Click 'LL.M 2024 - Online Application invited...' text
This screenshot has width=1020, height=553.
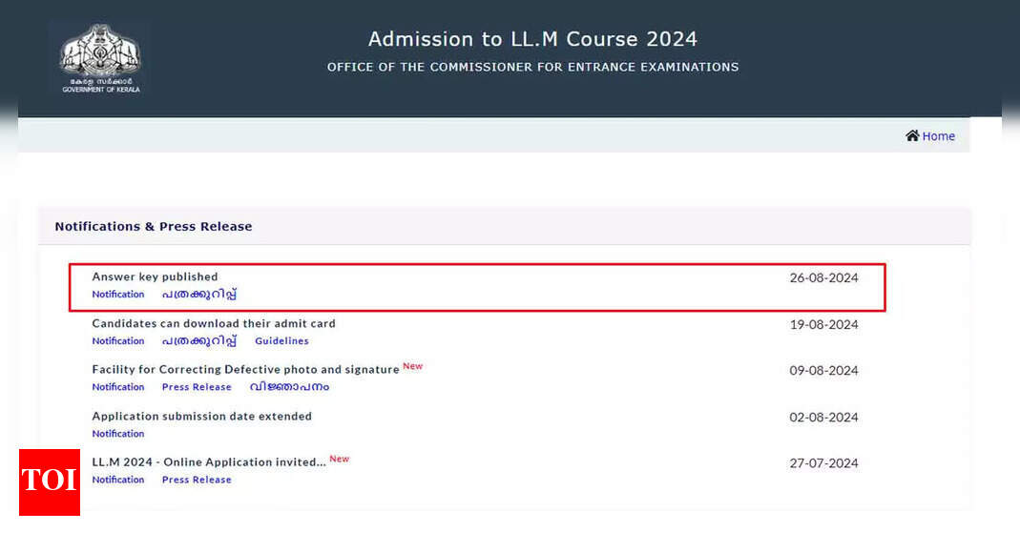(209, 462)
